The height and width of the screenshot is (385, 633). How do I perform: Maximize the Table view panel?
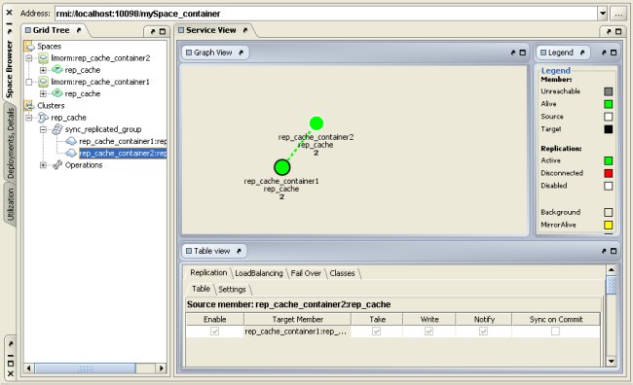(614, 251)
